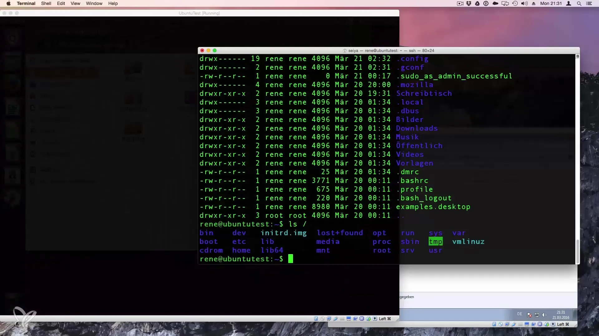599x336 pixels.
Task: Open the Dropbox menu bar icon
Action: (x=469, y=3)
